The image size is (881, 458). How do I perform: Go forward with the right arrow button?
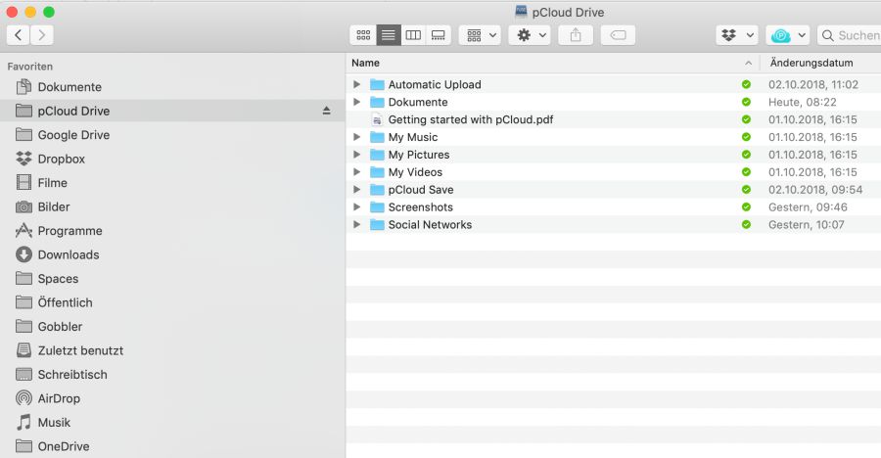pyautogui.click(x=42, y=35)
